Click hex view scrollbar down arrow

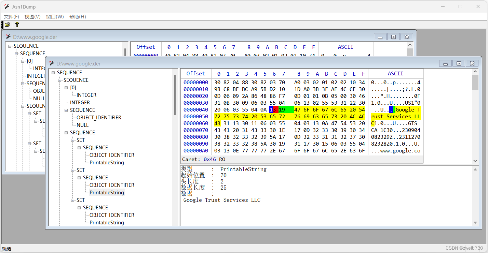(475, 161)
